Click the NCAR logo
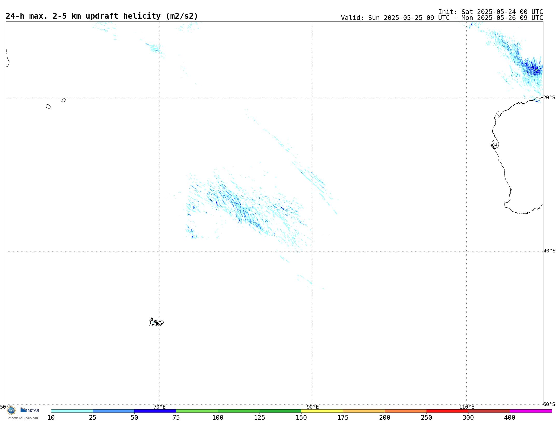The image size is (560, 421). coord(30,410)
